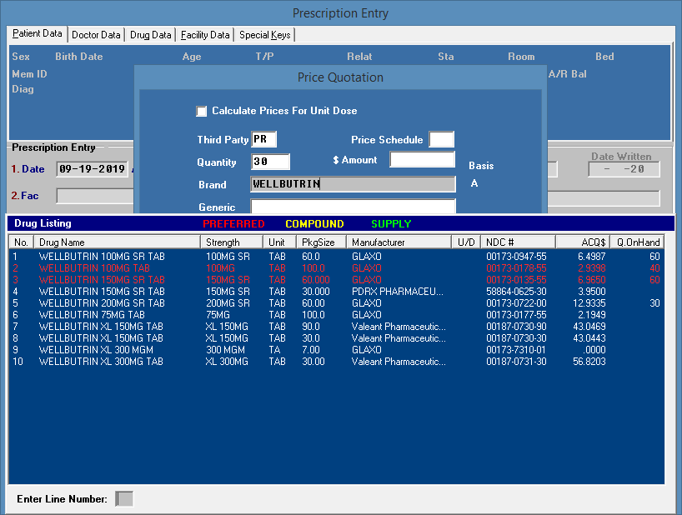Select Wellbutrin XL 300MG TAB row

pos(102,362)
